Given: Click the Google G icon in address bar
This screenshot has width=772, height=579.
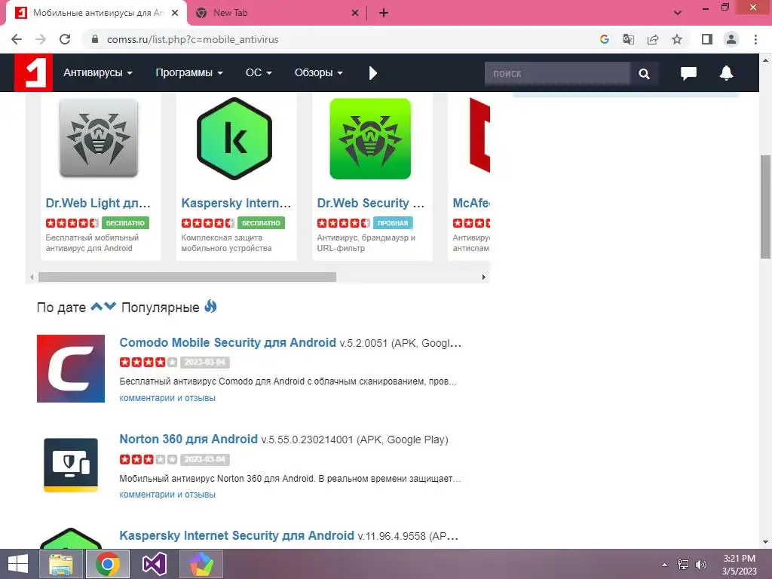Looking at the screenshot, I should tap(604, 39).
